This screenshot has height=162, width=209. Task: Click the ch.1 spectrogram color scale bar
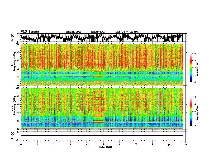pos(191,68)
